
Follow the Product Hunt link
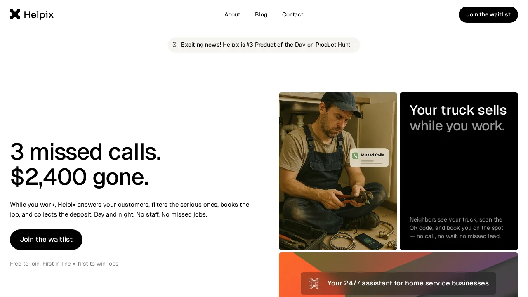(x=333, y=45)
